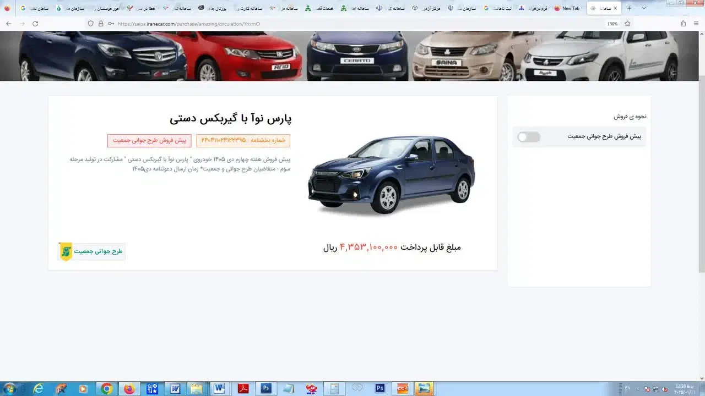This screenshot has height=396, width=705.
Task: Reload the page with the refresh icon
Action: (x=35, y=24)
